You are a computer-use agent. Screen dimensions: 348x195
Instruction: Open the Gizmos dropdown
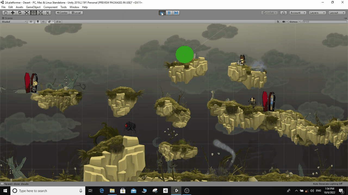pos(294,22)
